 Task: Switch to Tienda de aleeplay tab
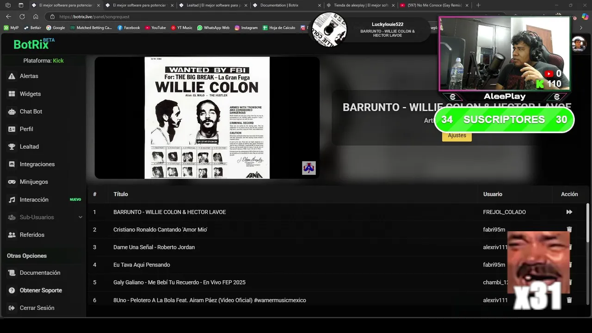(361, 5)
